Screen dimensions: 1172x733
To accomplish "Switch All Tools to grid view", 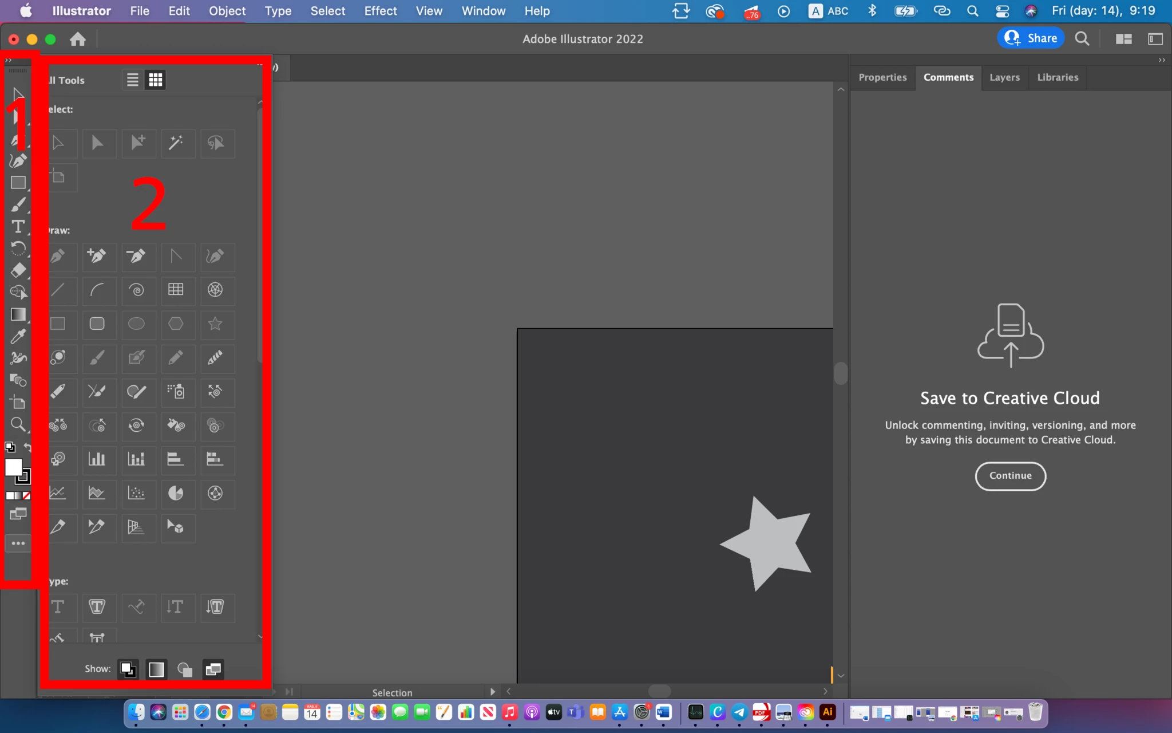I will (x=155, y=80).
